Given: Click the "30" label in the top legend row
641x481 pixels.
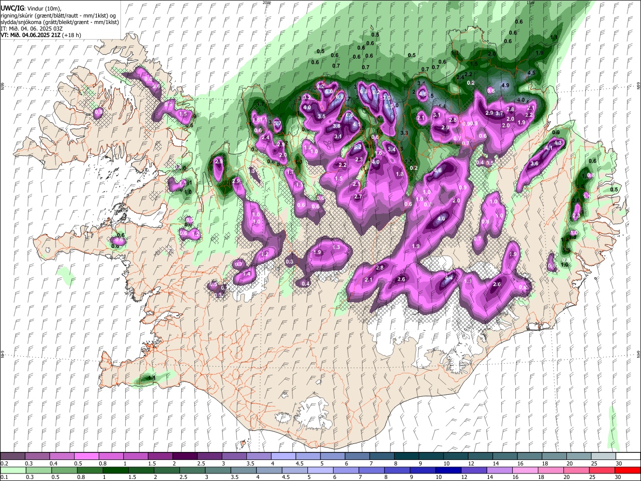Looking at the screenshot, I should (619, 463).
